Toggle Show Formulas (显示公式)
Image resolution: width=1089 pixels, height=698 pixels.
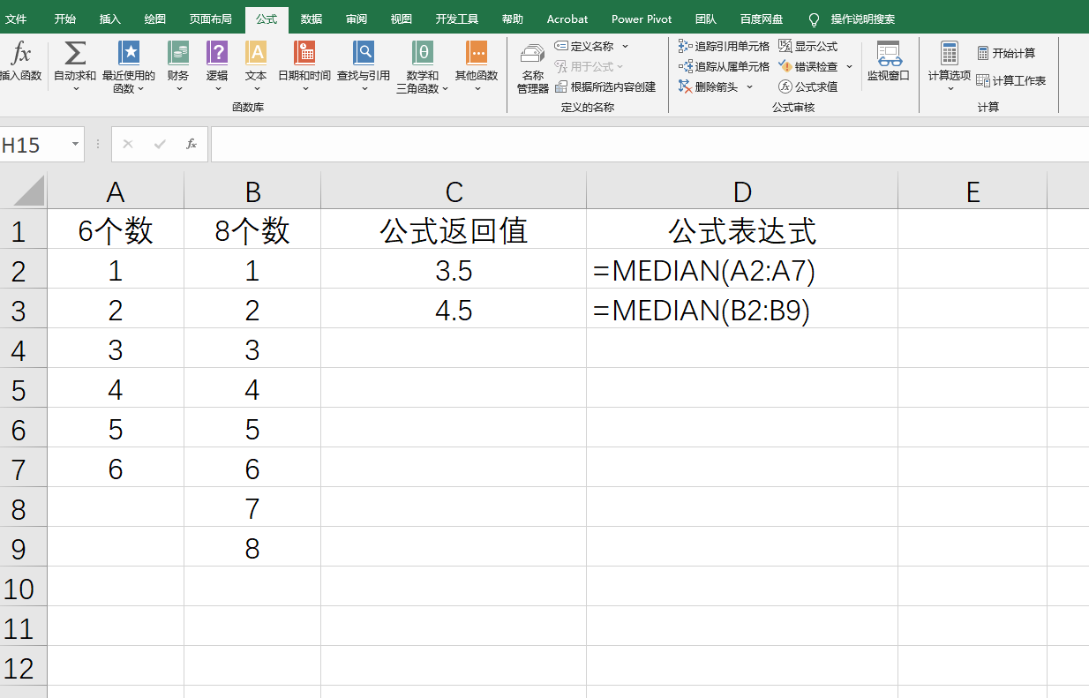[808, 46]
